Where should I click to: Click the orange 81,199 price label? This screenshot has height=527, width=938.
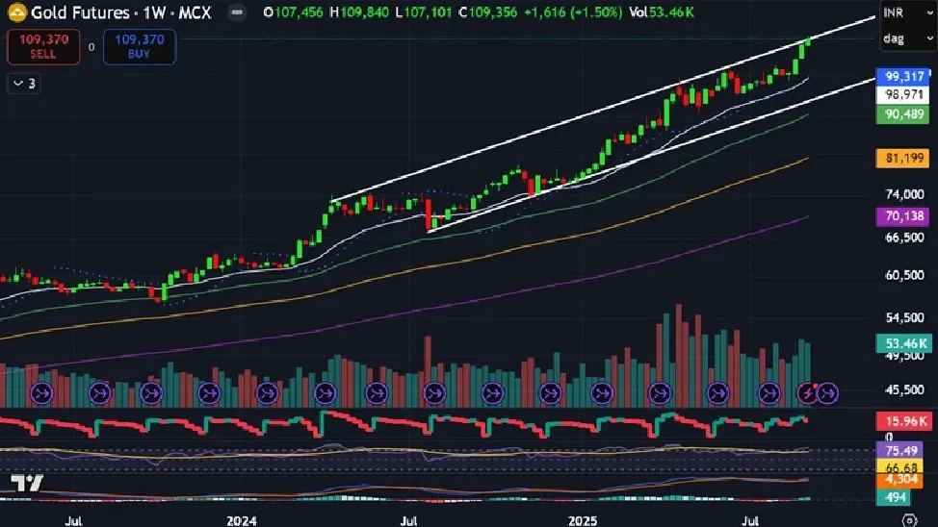click(903, 159)
